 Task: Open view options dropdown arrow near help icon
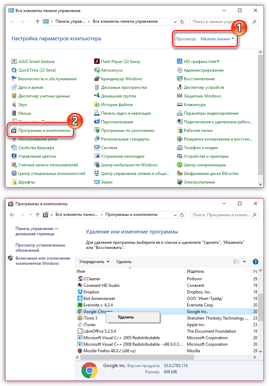(245, 262)
